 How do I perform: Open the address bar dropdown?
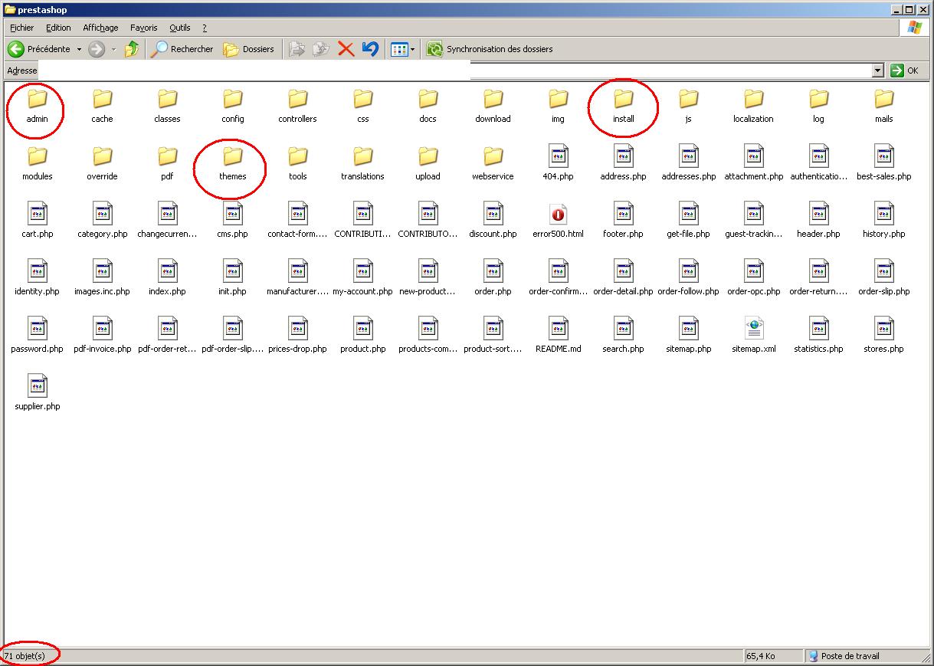point(878,71)
